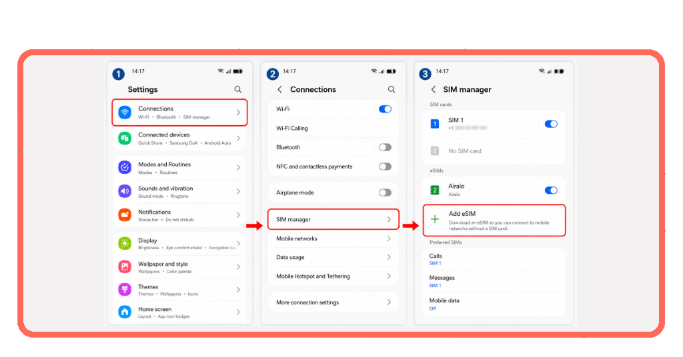683x357 pixels.
Task: Open Wi-Fi Calling settings
Action: tap(333, 129)
